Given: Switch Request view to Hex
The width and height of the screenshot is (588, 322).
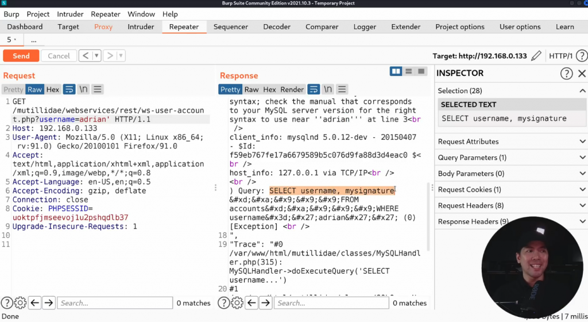Looking at the screenshot, I should click(x=53, y=89).
